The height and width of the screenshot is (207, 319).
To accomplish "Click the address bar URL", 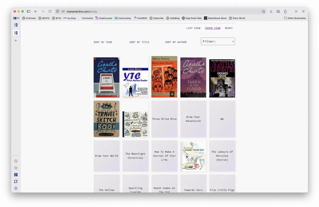I will click(x=82, y=11).
